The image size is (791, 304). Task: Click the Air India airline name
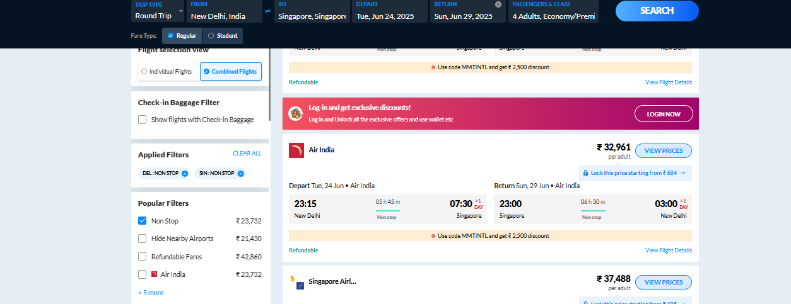[322, 150]
